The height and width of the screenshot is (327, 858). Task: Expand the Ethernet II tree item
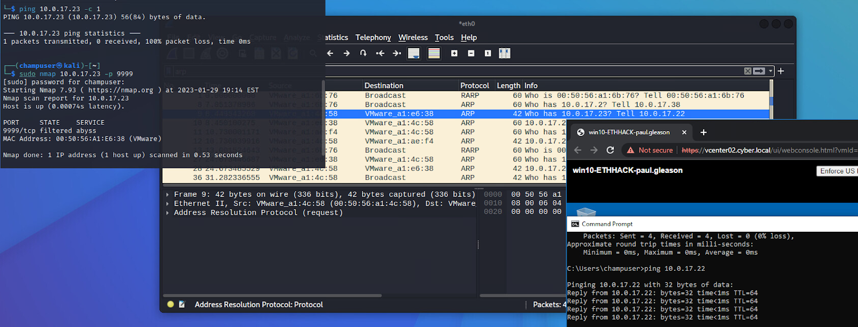(x=168, y=204)
